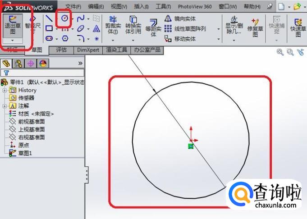Switch to the 评估 tab
Image resolution: width=307 pixels, height=219 pixels.
[61, 50]
